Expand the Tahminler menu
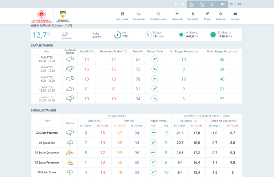 [x=139, y=16]
